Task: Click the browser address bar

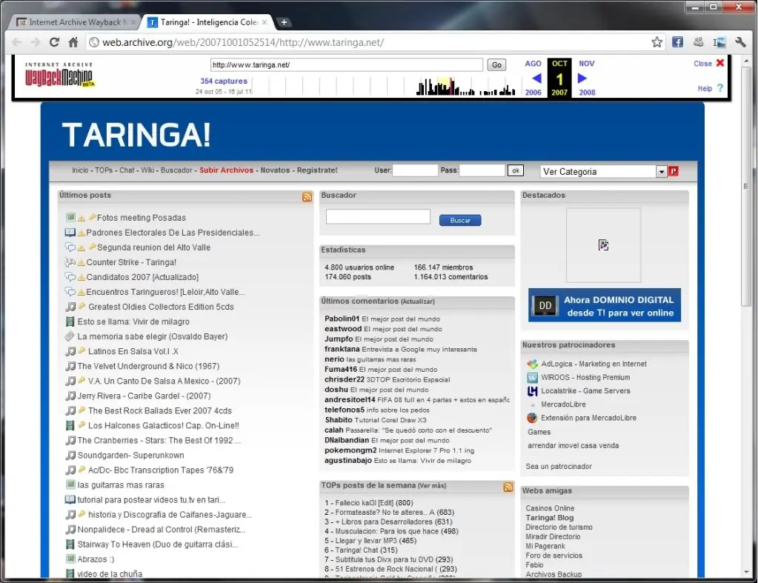Action: click(368, 42)
